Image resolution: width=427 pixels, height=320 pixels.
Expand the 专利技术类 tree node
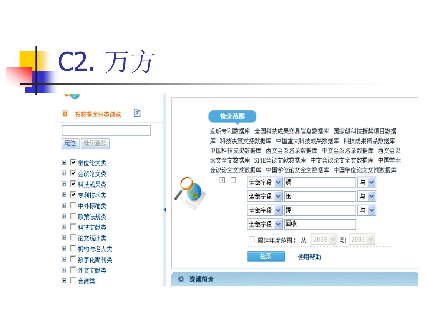[x=64, y=195]
